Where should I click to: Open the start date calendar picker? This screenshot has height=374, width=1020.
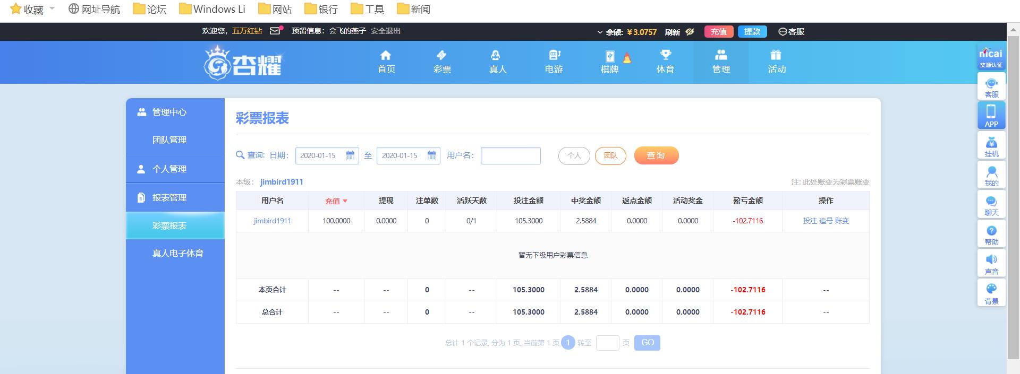(x=350, y=155)
